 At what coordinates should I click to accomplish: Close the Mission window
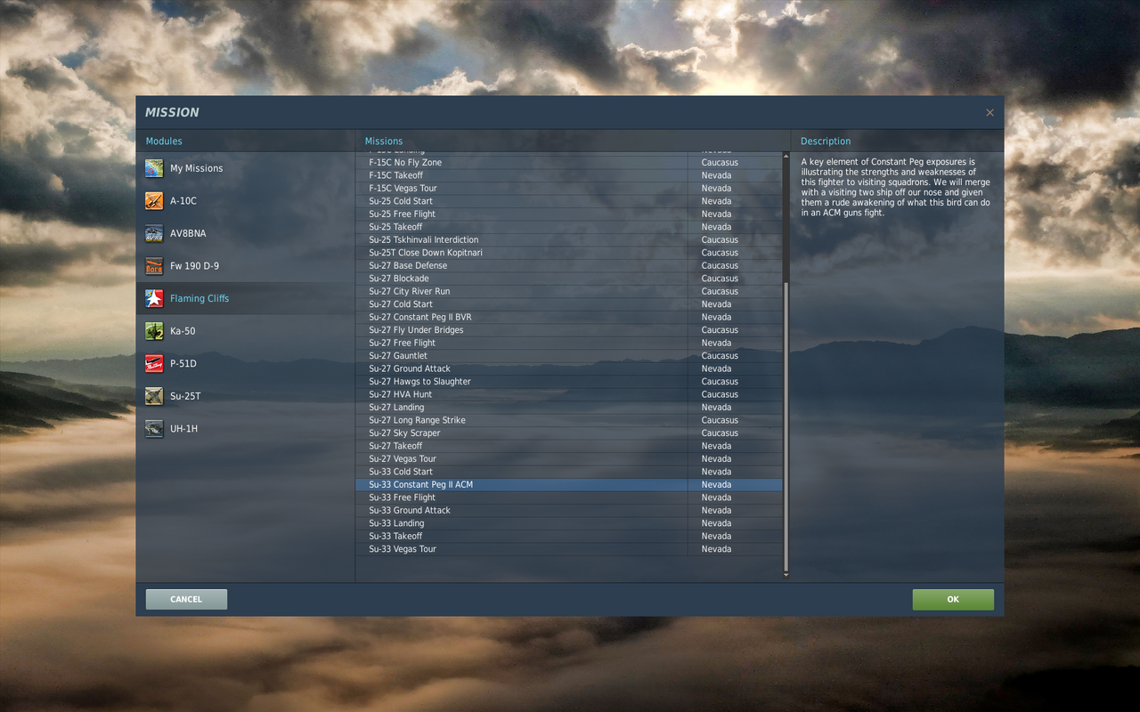(989, 112)
